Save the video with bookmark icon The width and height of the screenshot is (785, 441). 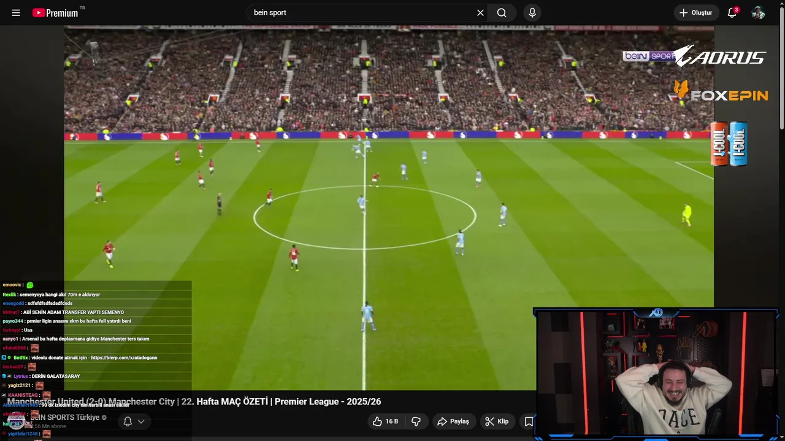pos(528,421)
